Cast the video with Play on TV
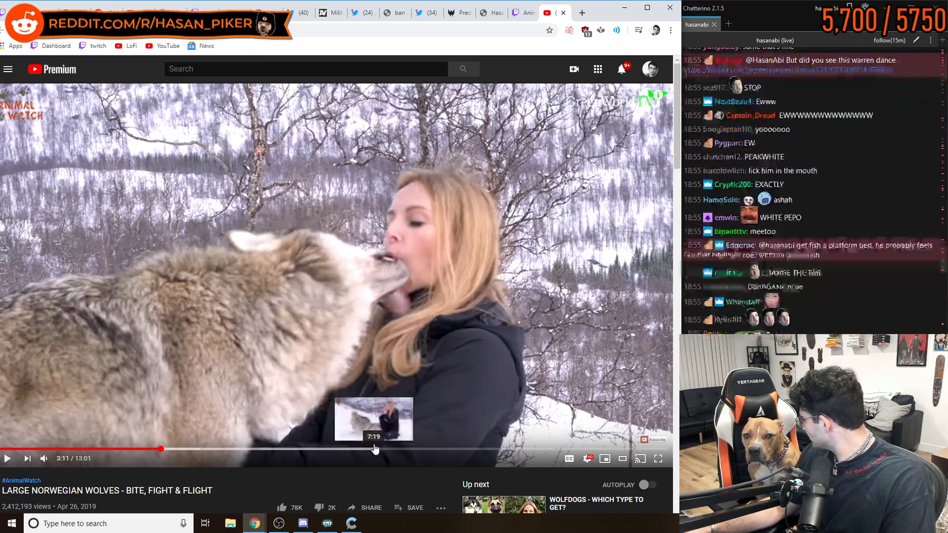Screen dimensions: 948x533 [x=640, y=458]
